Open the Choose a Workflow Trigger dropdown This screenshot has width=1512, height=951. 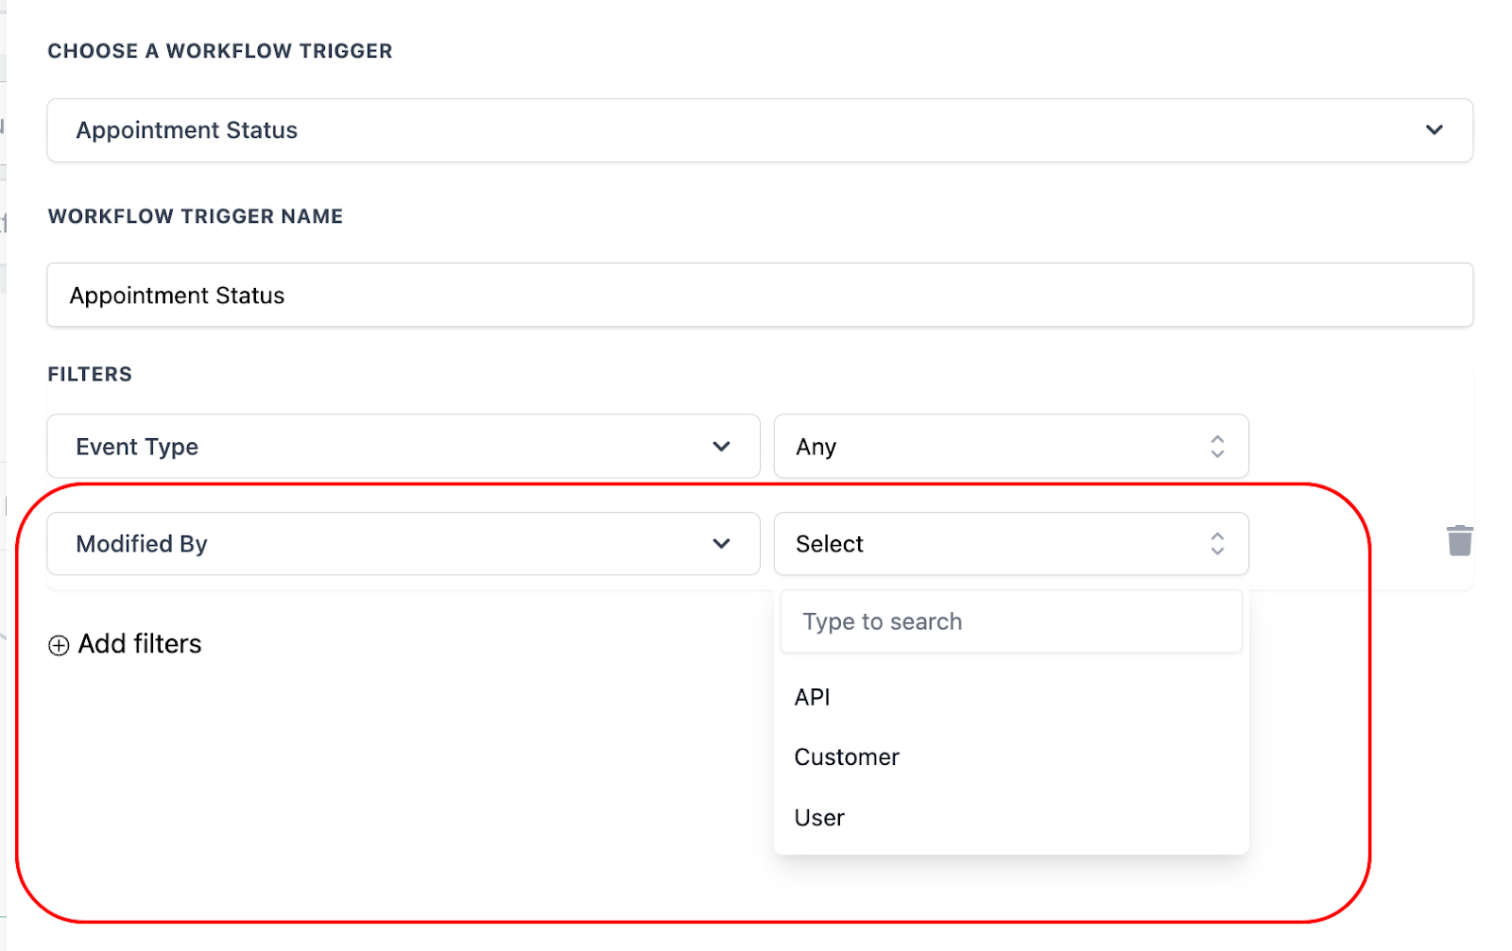pos(760,130)
